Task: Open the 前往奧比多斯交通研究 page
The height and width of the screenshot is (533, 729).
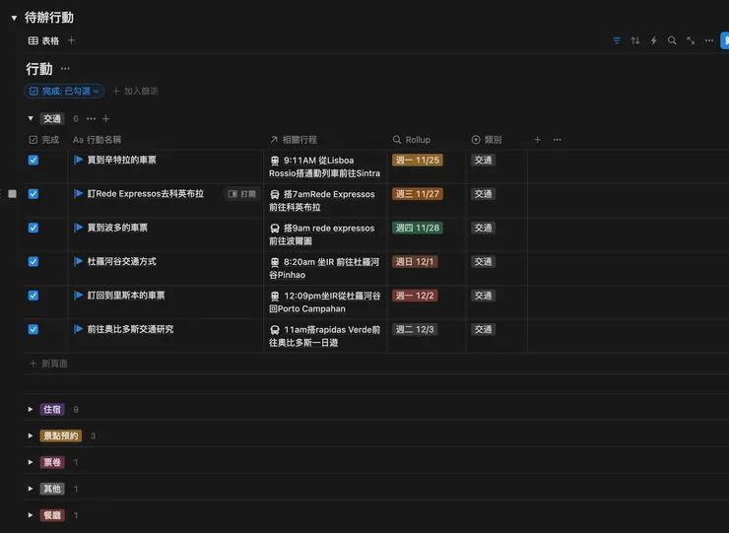Action: [x=131, y=329]
